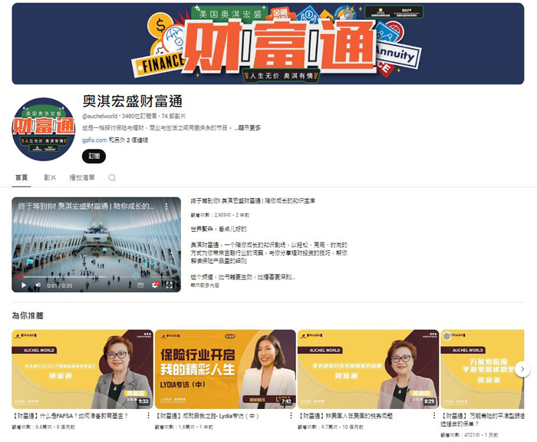Play the featured channel trailer video
This screenshot has width=537, height=442.
[x=24, y=285]
